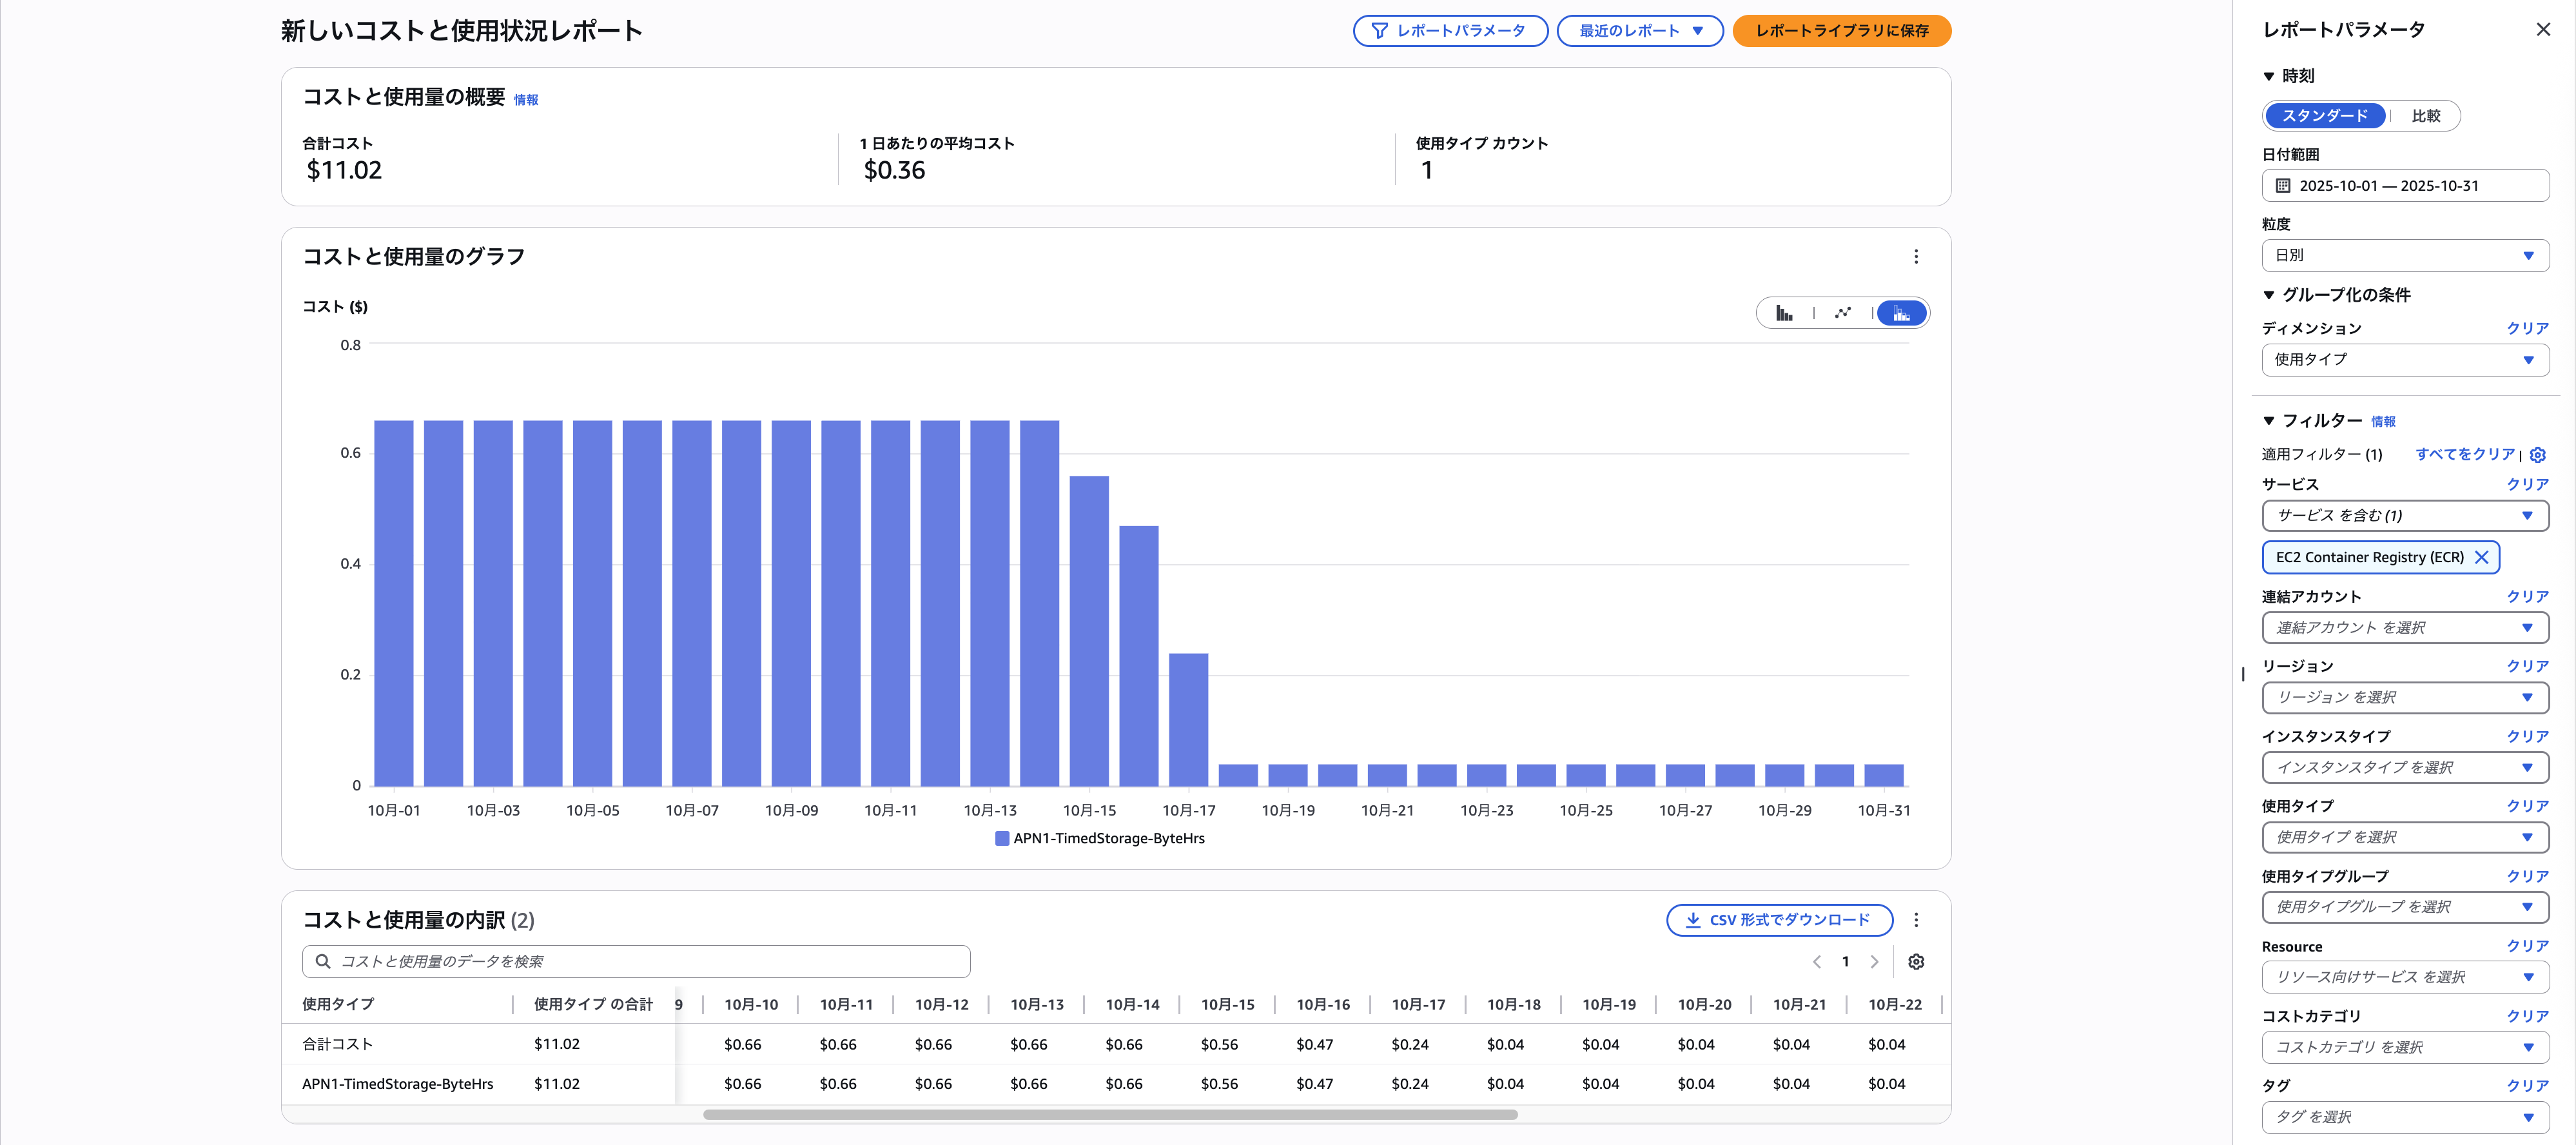The height and width of the screenshot is (1145, 2576).
Task: Switch chart to bar graph view
Action: pos(1784,313)
